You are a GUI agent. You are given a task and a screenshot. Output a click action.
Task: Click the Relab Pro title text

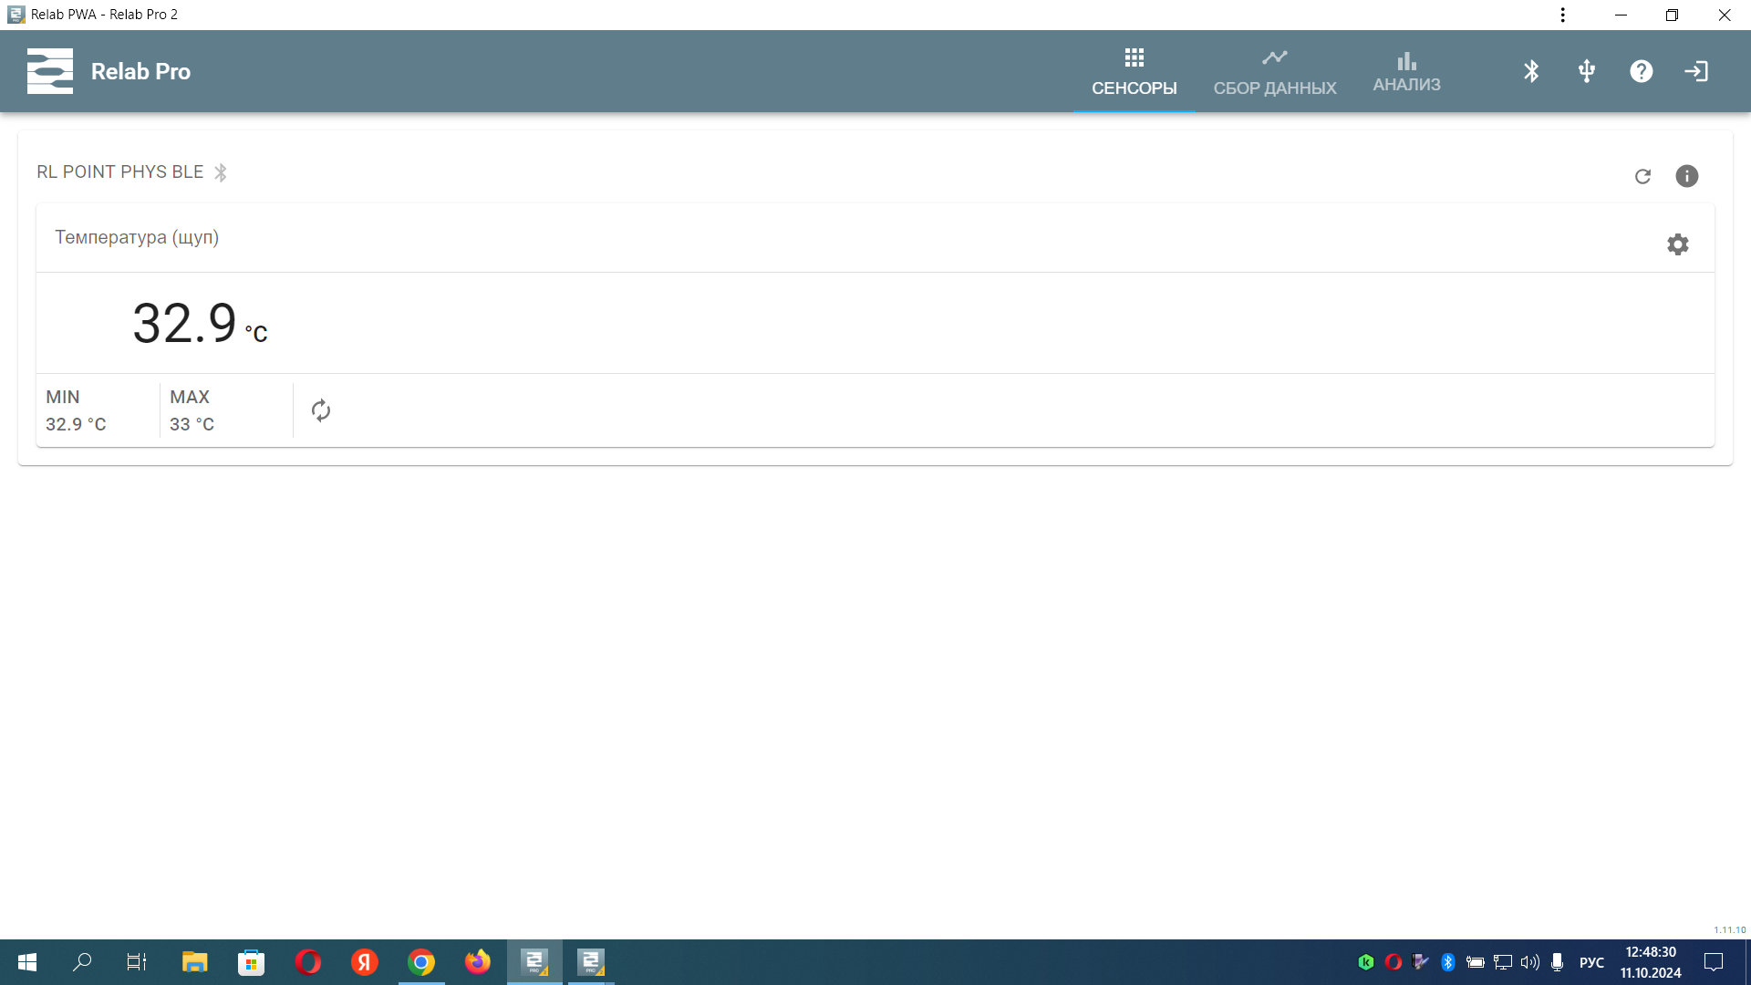pyautogui.click(x=140, y=71)
